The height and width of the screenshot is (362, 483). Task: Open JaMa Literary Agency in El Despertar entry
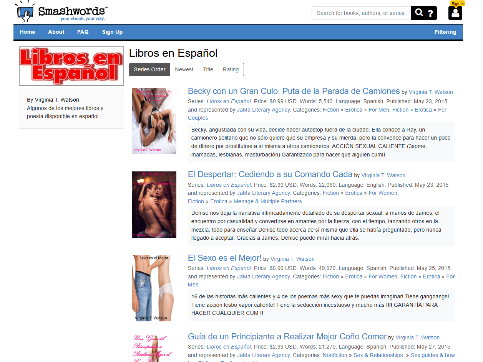tap(263, 193)
